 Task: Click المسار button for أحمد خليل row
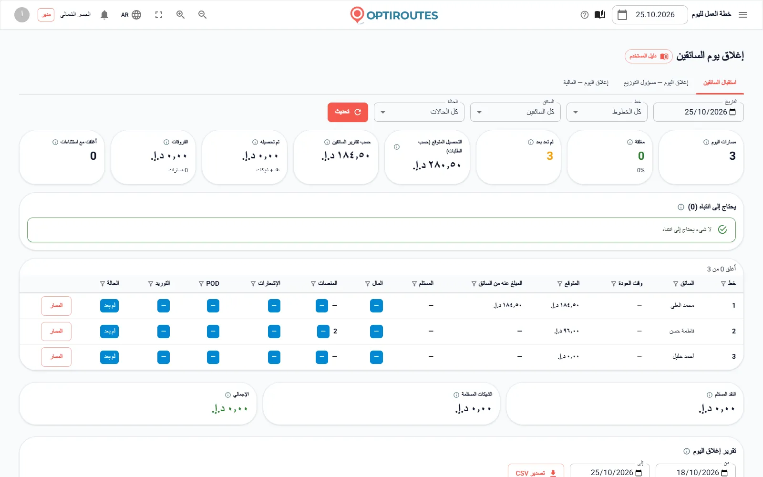[56, 357]
